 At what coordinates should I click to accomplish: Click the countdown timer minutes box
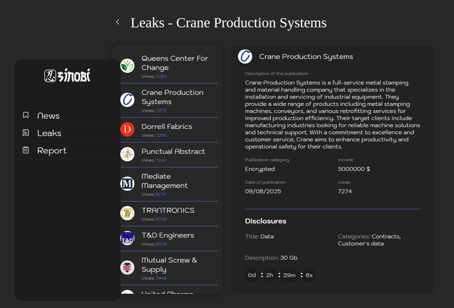point(289,275)
